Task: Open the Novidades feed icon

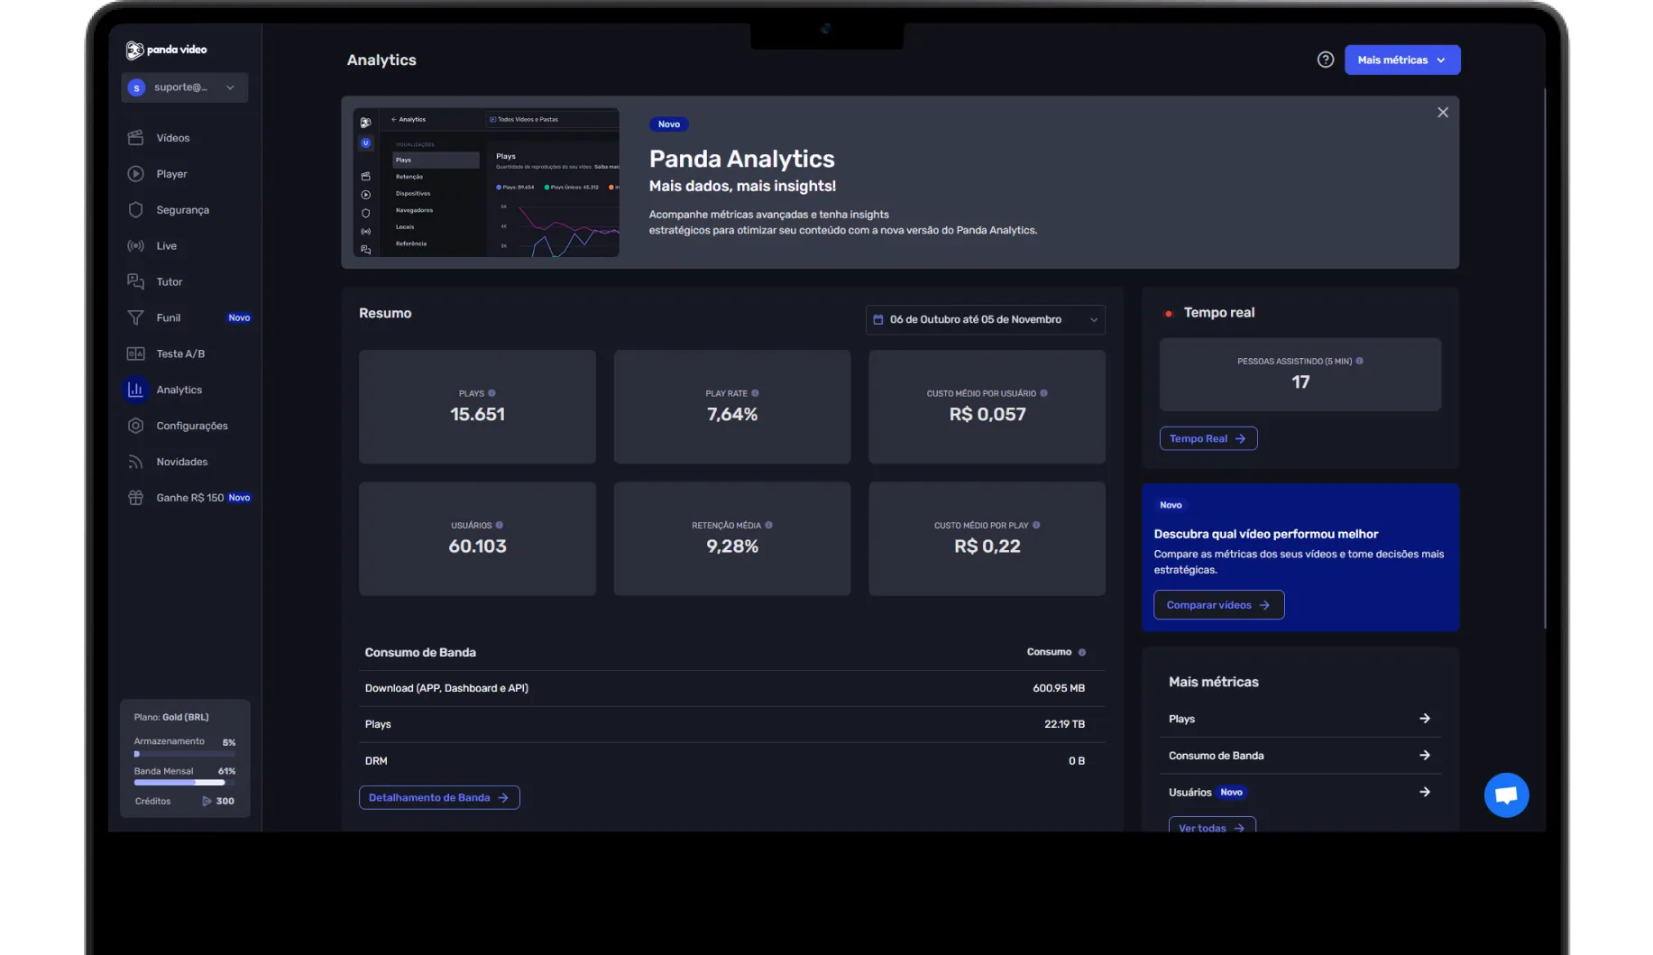Action: click(x=135, y=462)
